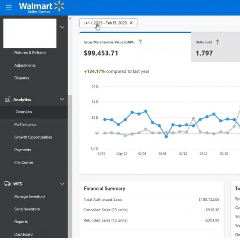
Task: Click the Units Sold up arrow
Action: coord(218,42)
